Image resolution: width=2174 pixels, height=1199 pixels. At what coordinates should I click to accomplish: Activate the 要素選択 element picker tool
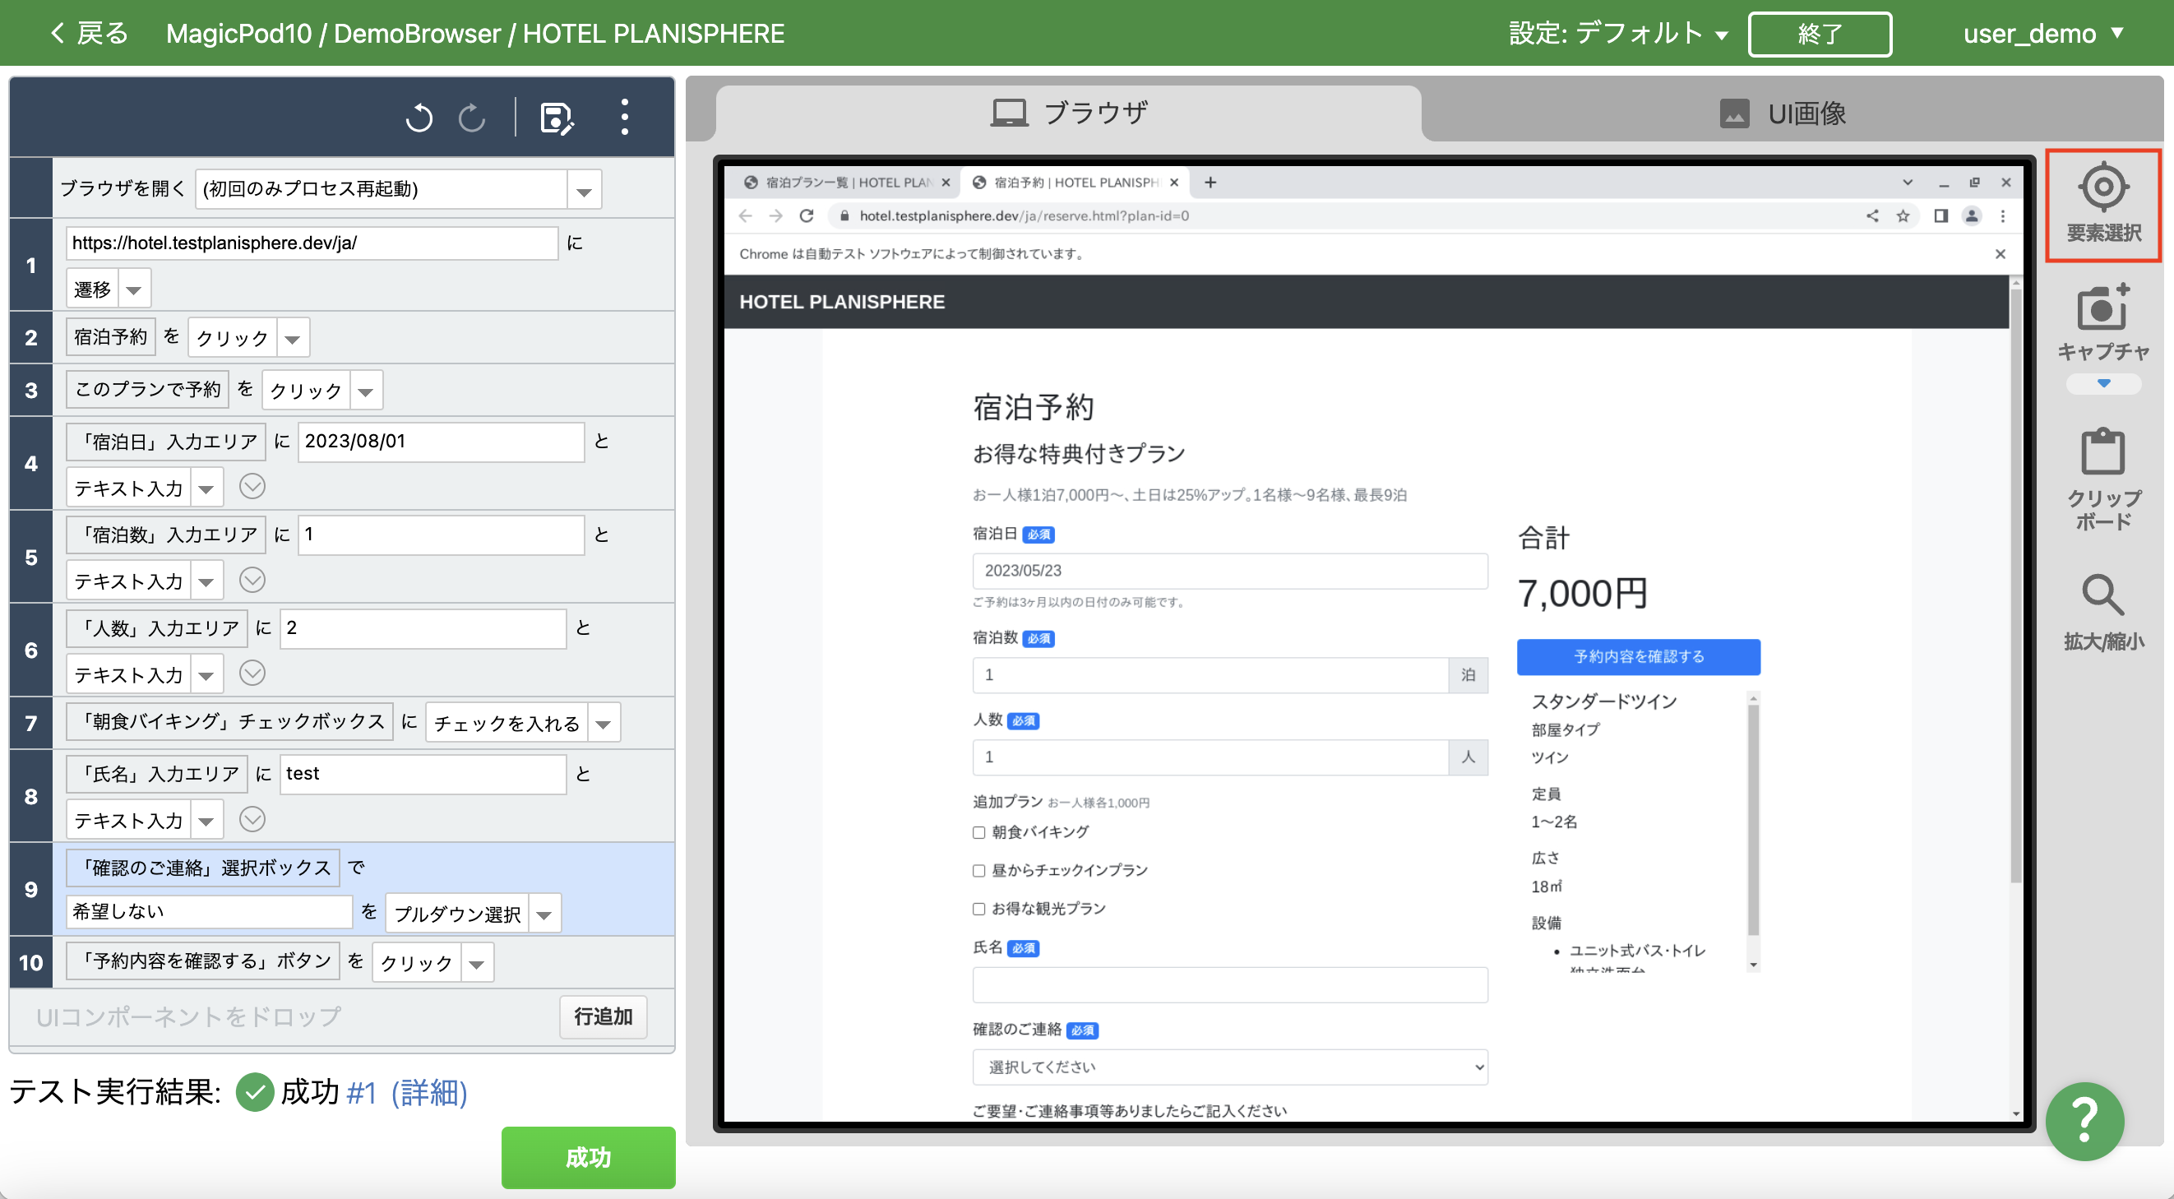click(2103, 205)
